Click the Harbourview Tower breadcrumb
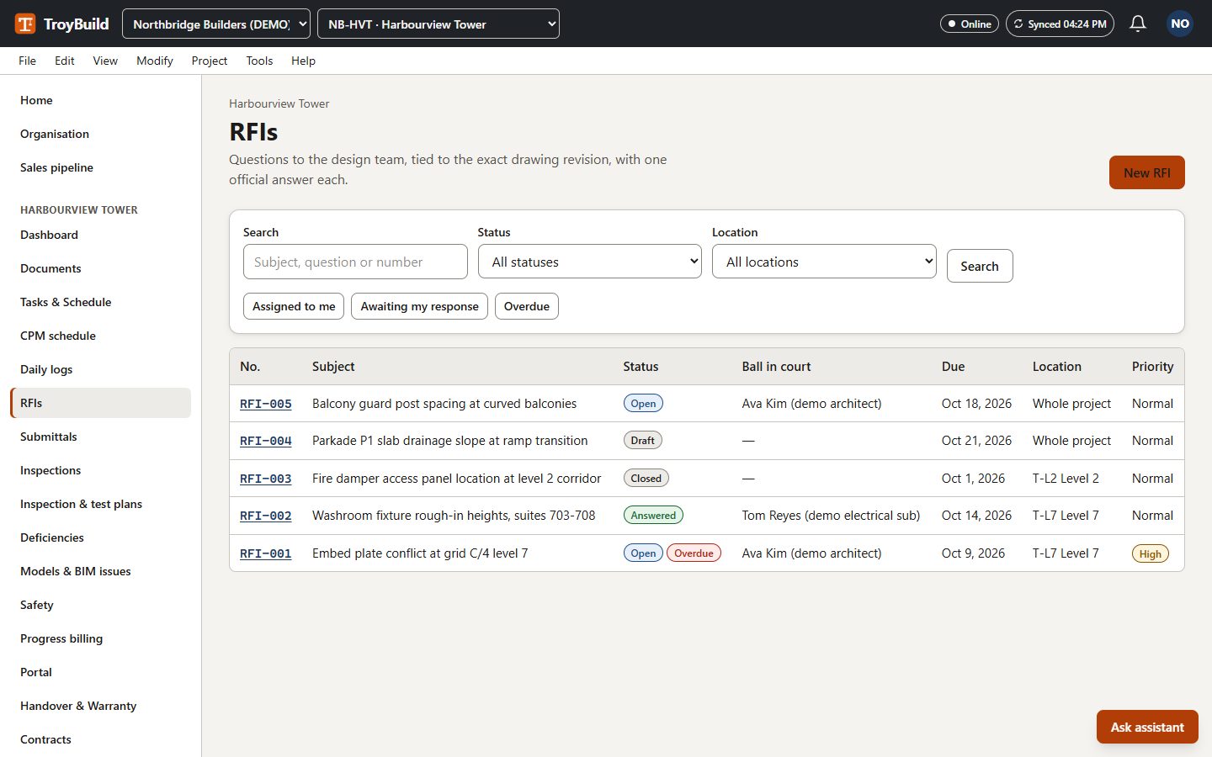This screenshot has height=757, width=1212. [x=279, y=103]
